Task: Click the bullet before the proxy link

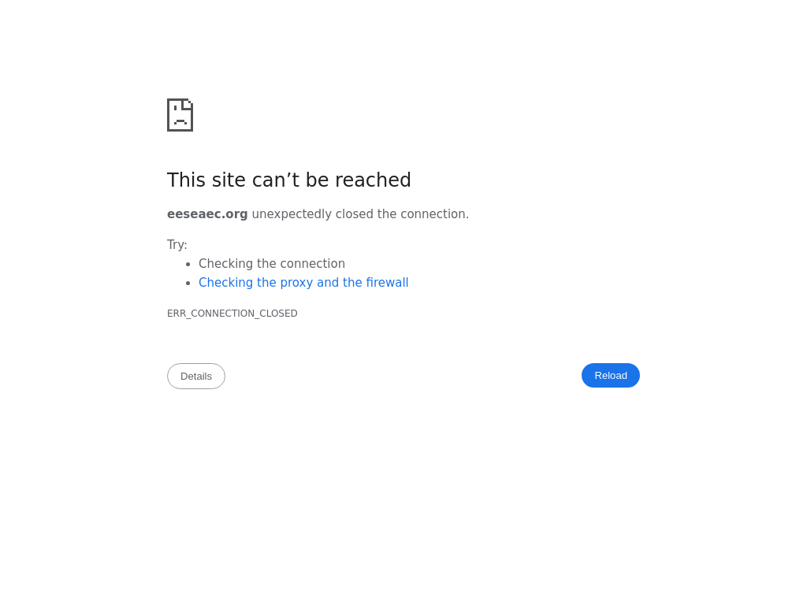Action: coord(188,284)
